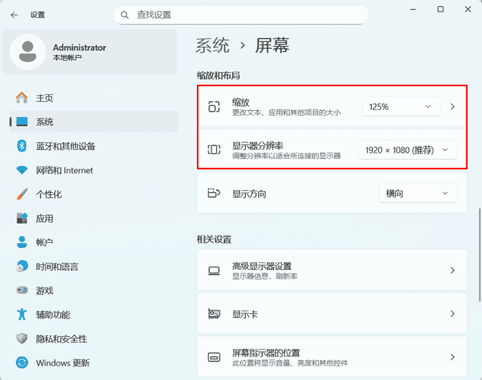Click the 屏幕指示器的位置 icon
Viewport: 482px width, 380px height.
(x=214, y=357)
